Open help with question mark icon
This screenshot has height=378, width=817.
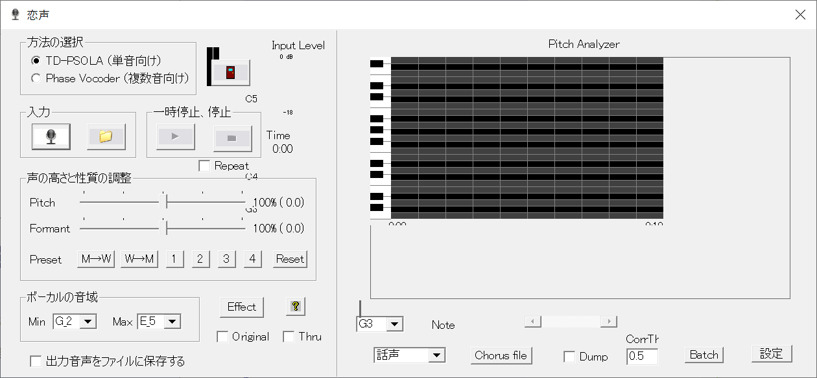[295, 307]
